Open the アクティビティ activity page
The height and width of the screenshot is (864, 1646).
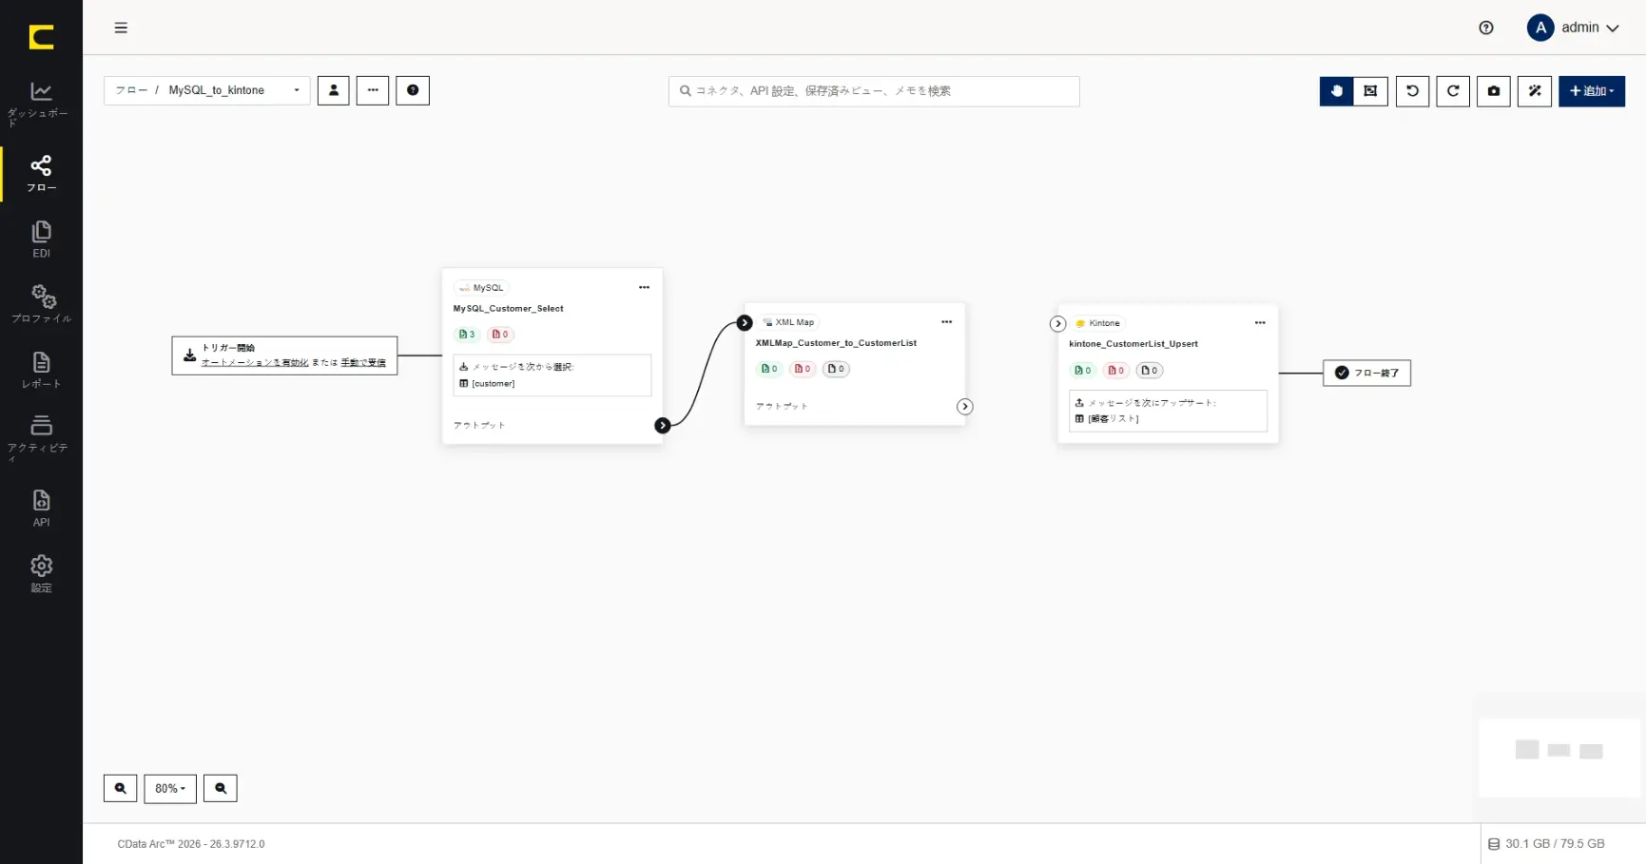tap(41, 437)
